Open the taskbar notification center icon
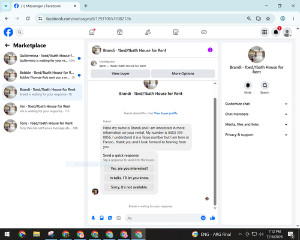The image size is (300, 240). (x=291, y=234)
